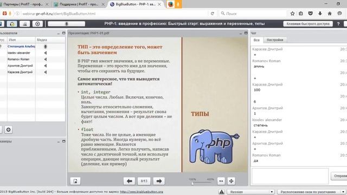Close the Партнеры ProfIT browser tab

(47, 4)
